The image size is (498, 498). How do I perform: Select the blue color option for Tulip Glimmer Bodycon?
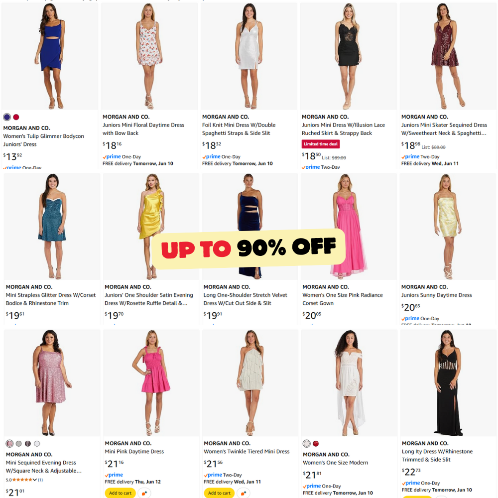[7, 117]
